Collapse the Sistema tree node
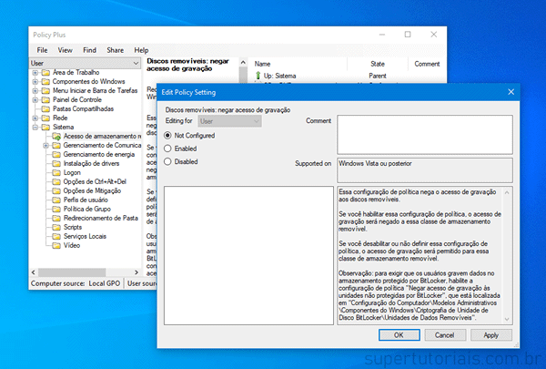The image size is (546, 369). click(35, 128)
